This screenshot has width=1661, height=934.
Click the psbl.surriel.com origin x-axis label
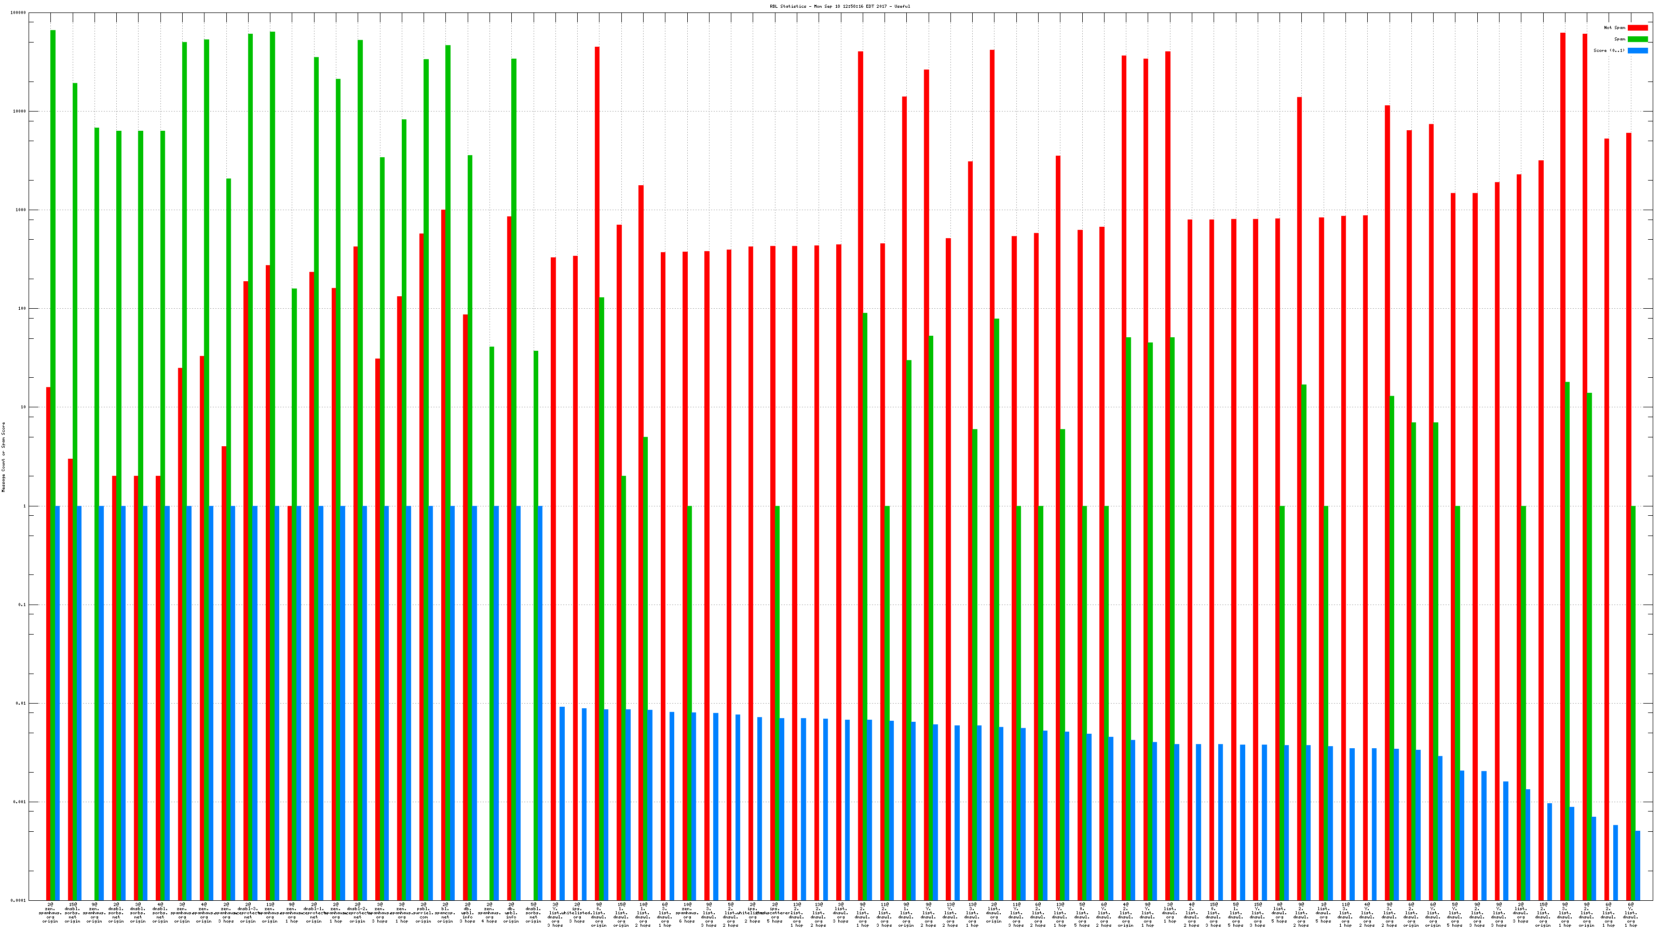coord(424,913)
